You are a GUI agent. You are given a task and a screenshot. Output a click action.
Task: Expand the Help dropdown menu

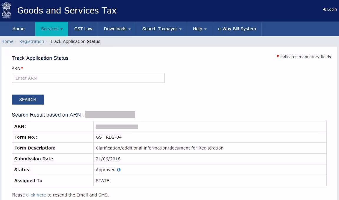200,29
